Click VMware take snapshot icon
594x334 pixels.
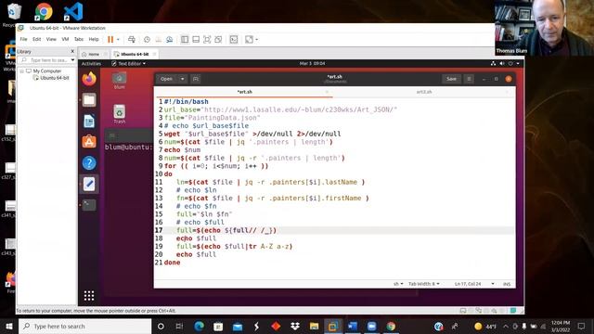click(147, 39)
